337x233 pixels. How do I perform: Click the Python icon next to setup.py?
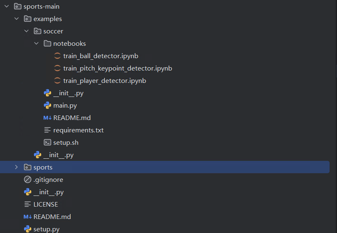tap(28, 229)
